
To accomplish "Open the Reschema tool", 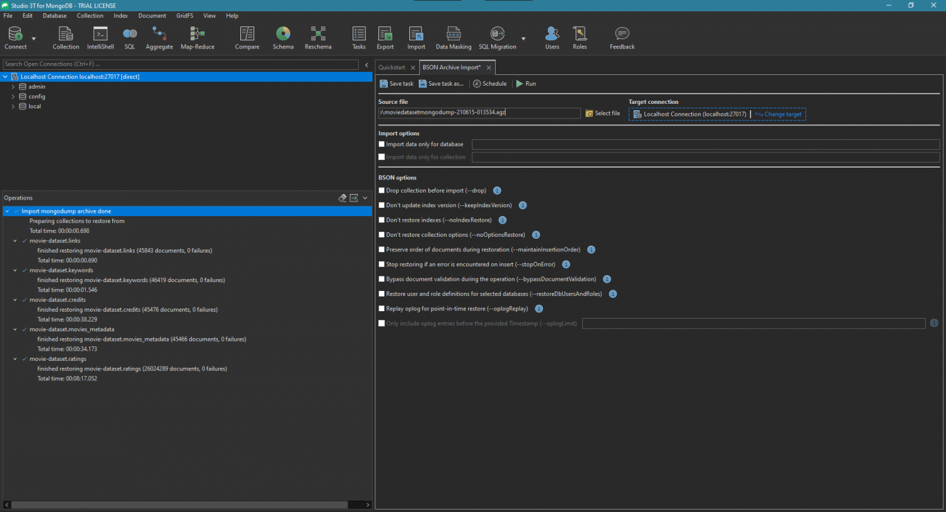I will (x=318, y=38).
